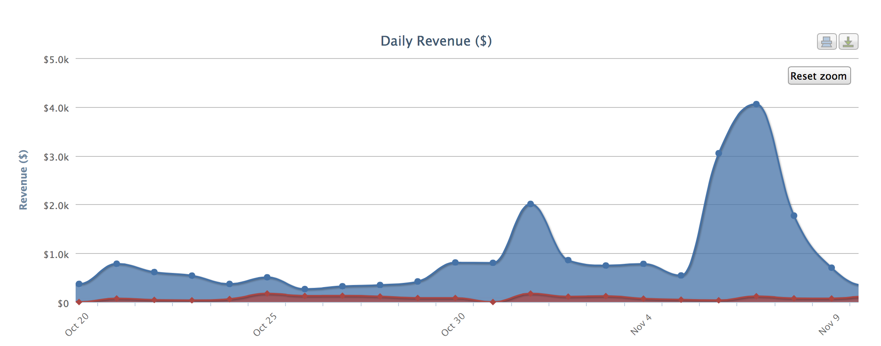Select the blue data point above Oct 25
881x346 pixels.
pos(267,277)
